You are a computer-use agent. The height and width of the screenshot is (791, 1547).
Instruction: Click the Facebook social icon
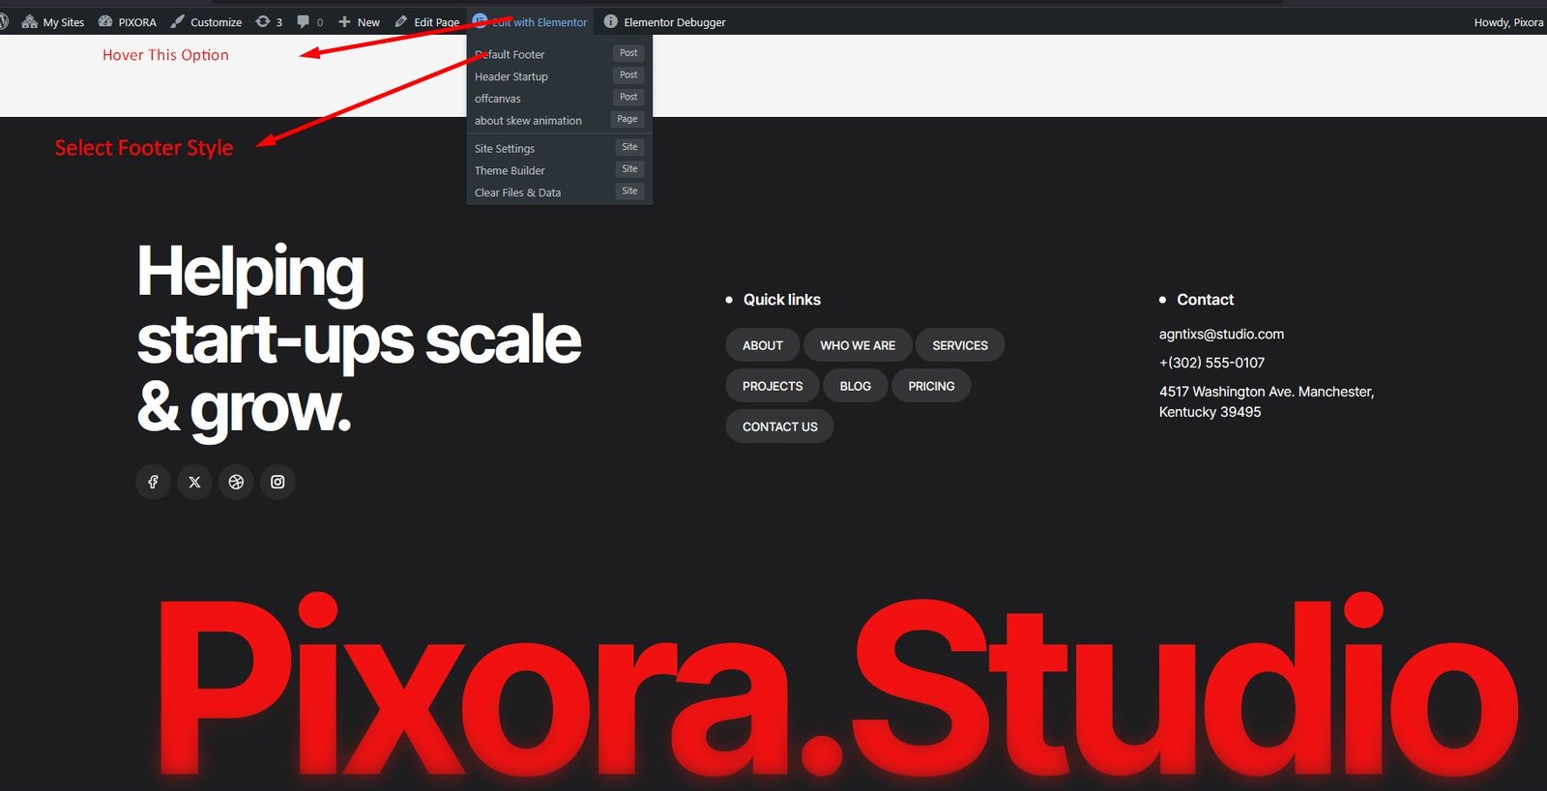(153, 482)
